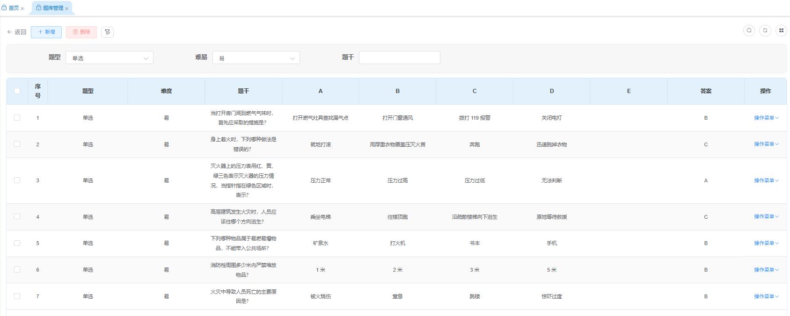
Task: Click the 题干 search input field
Action: coord(399,57)
